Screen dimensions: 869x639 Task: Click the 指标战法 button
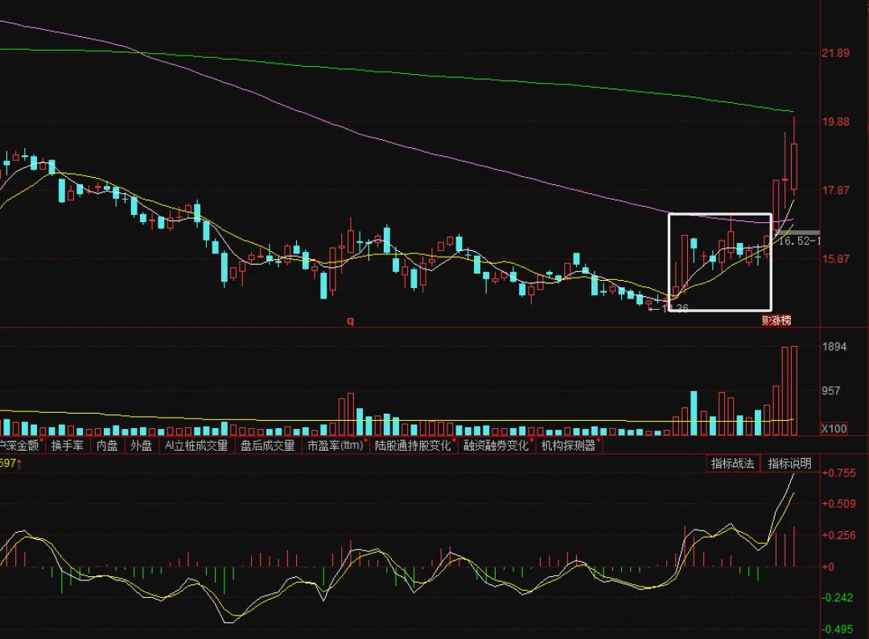732,464
